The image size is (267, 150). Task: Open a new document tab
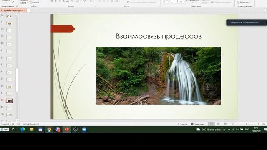[29, 10]
